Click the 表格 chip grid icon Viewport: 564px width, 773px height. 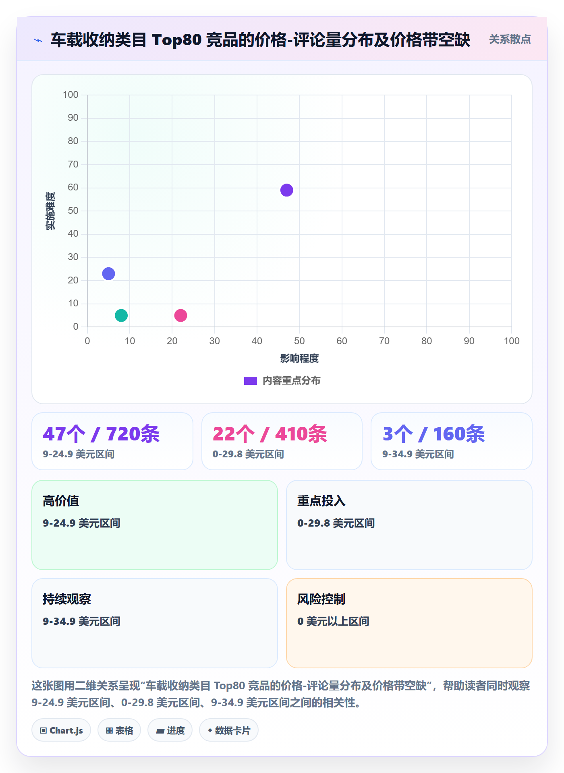pyautogui.click(x=109, y=730)
